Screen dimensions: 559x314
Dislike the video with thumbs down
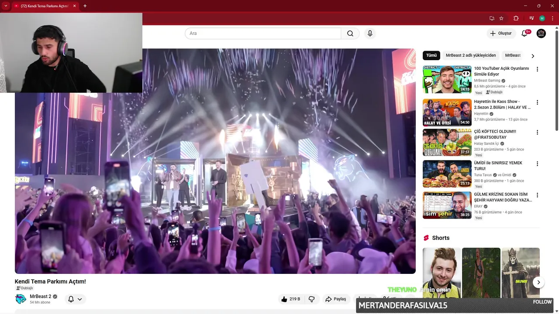[x=312, y=299]
